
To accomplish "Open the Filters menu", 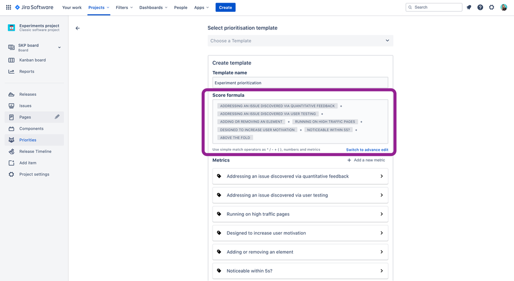I will pyautogui.click(x=124, y=8).
